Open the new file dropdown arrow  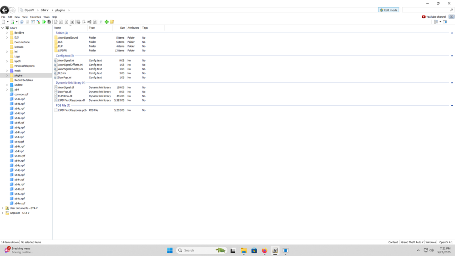tap(8, 22)
